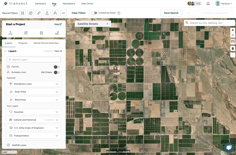Image resolution: width=236 pixels, height=155 pixels.
Task: Click the Save Search button
Action: pos(171,13)
